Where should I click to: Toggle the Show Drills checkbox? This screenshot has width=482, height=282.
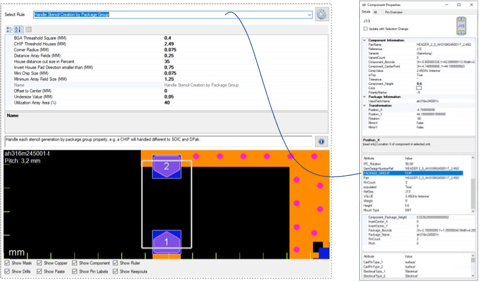coord(7,271)
